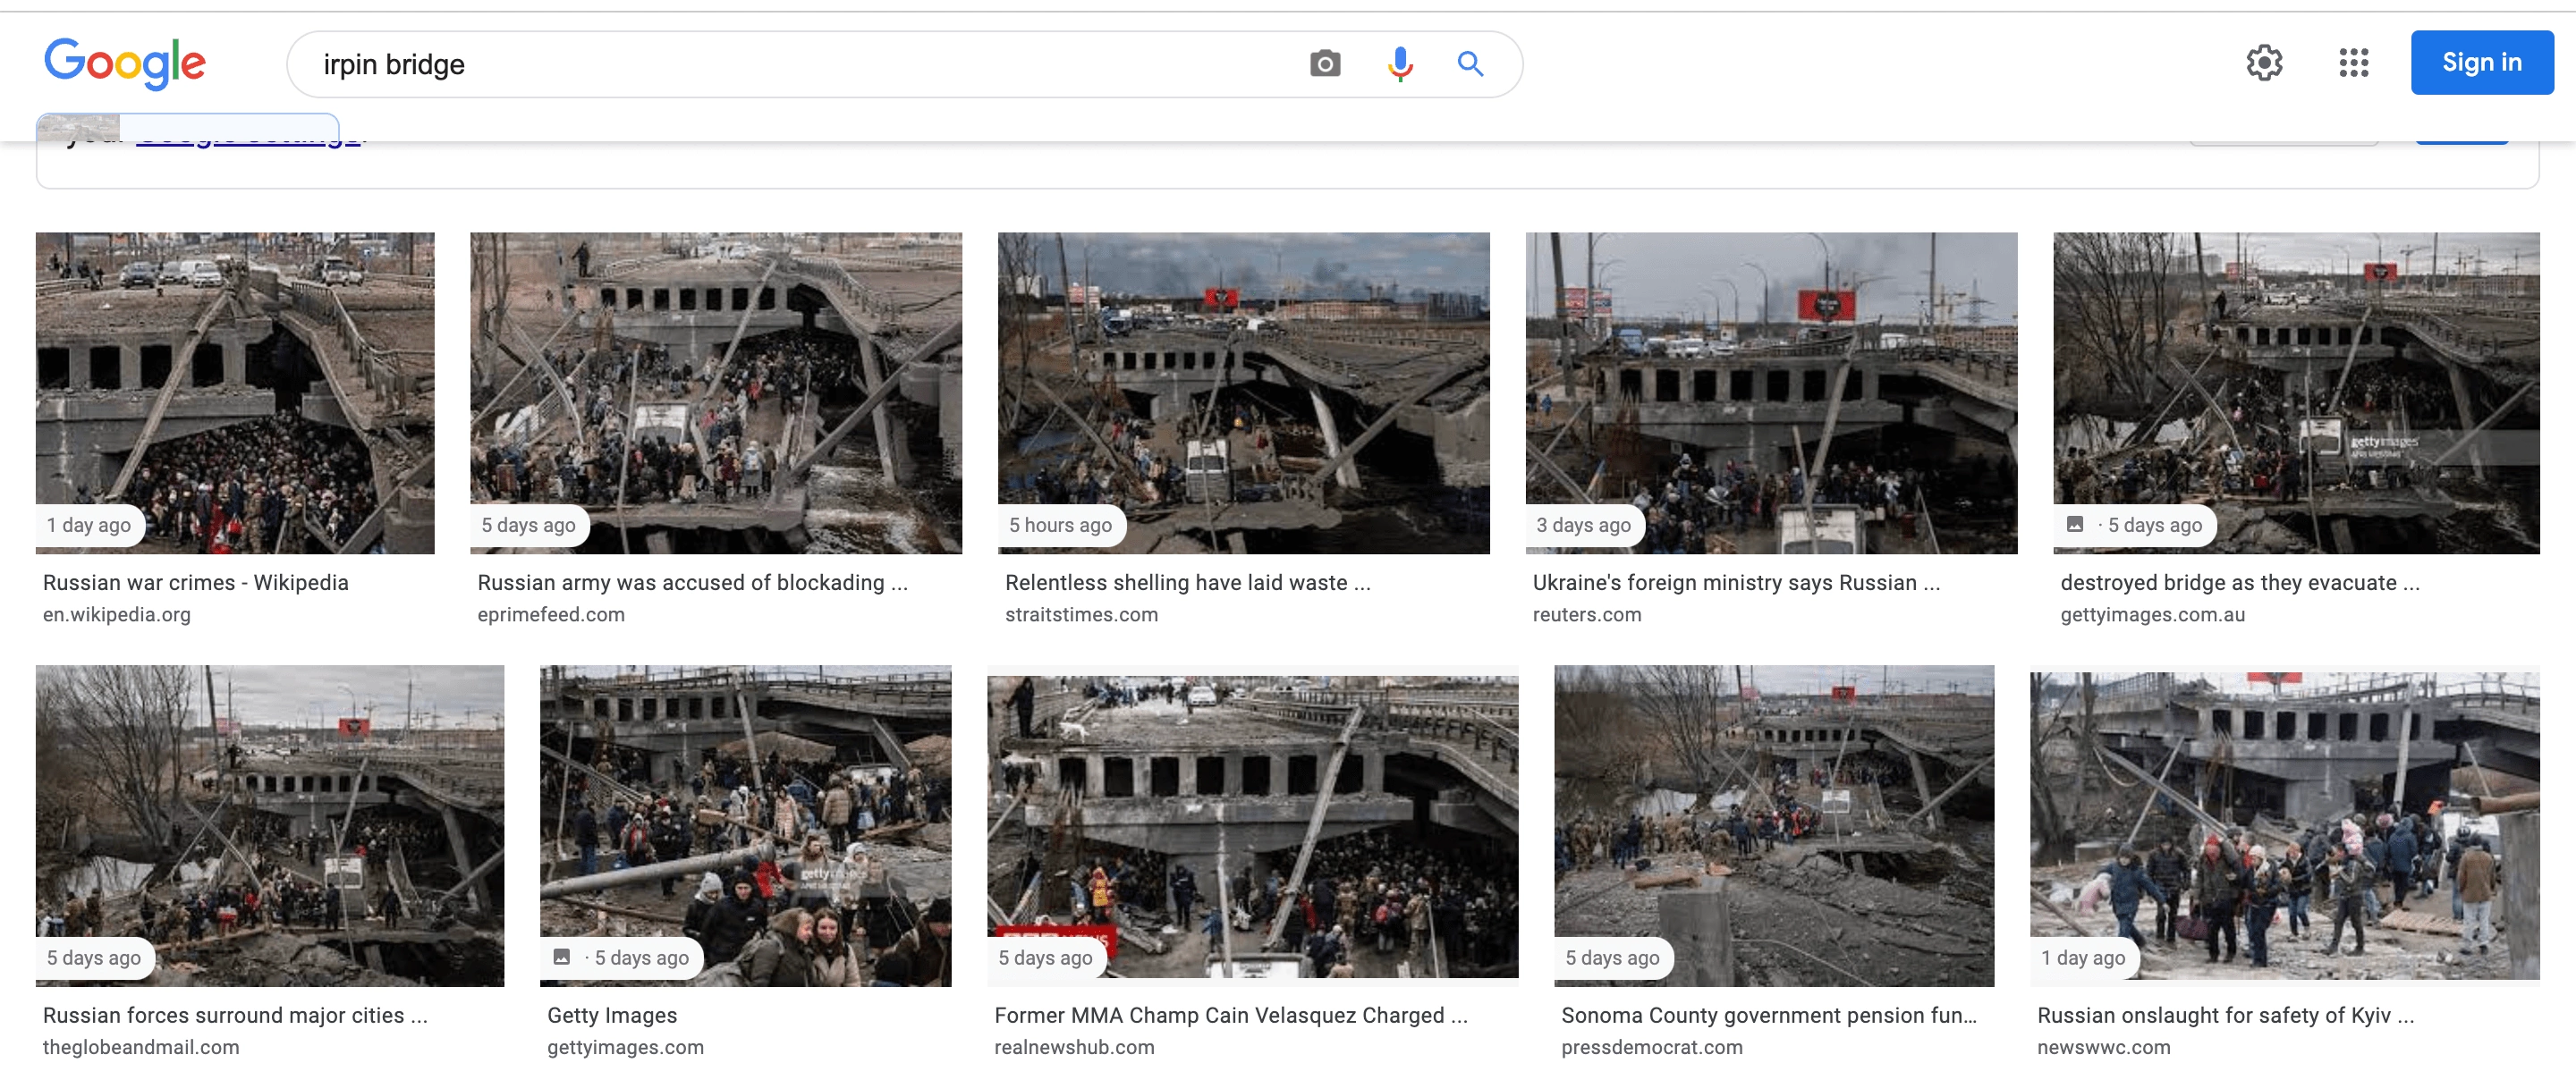Click the '5 hours ago' badge

coord(1061,526)
